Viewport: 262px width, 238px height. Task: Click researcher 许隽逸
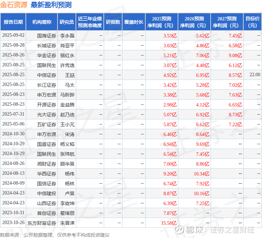tap(67, 65)
